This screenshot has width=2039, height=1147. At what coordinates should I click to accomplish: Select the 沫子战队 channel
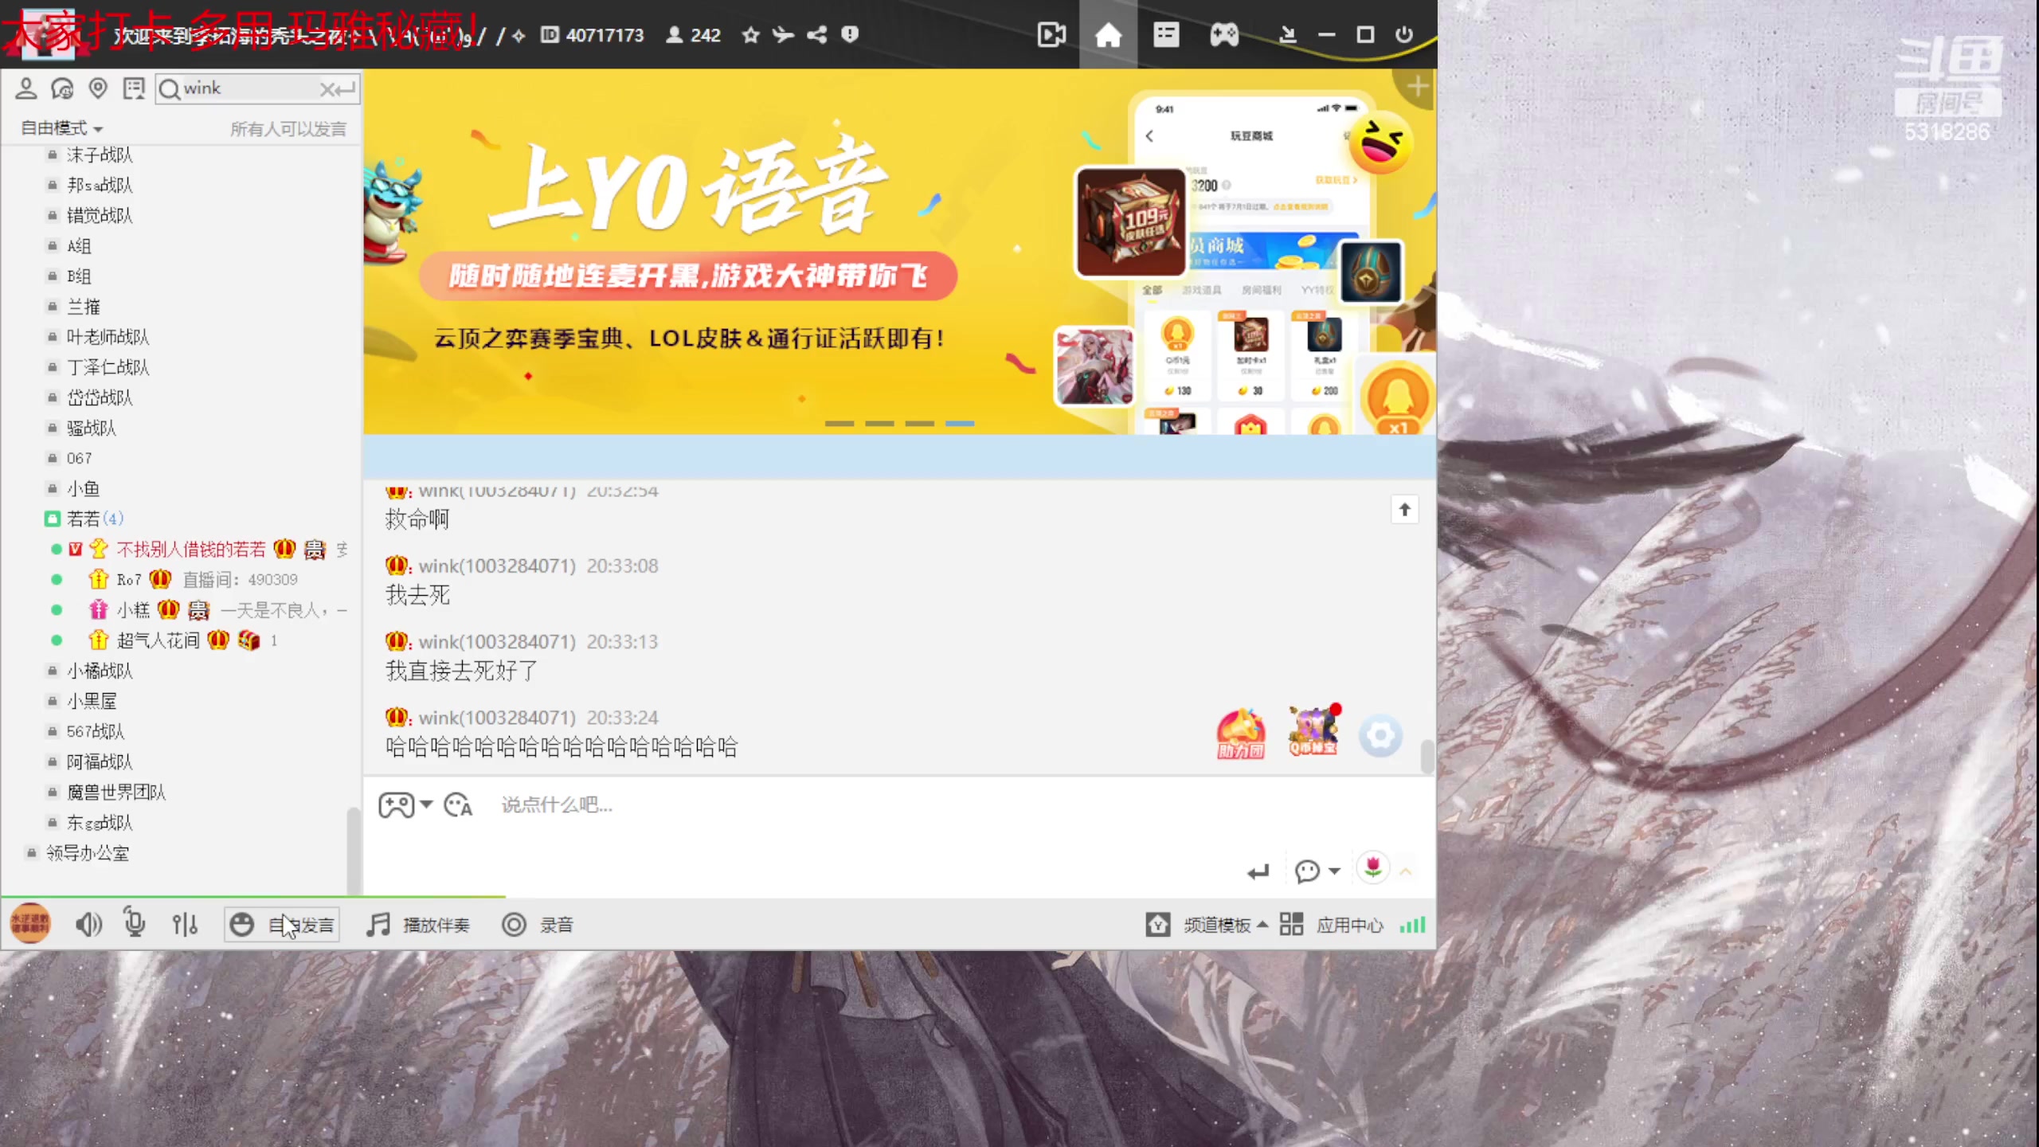(x=99, y=155)
